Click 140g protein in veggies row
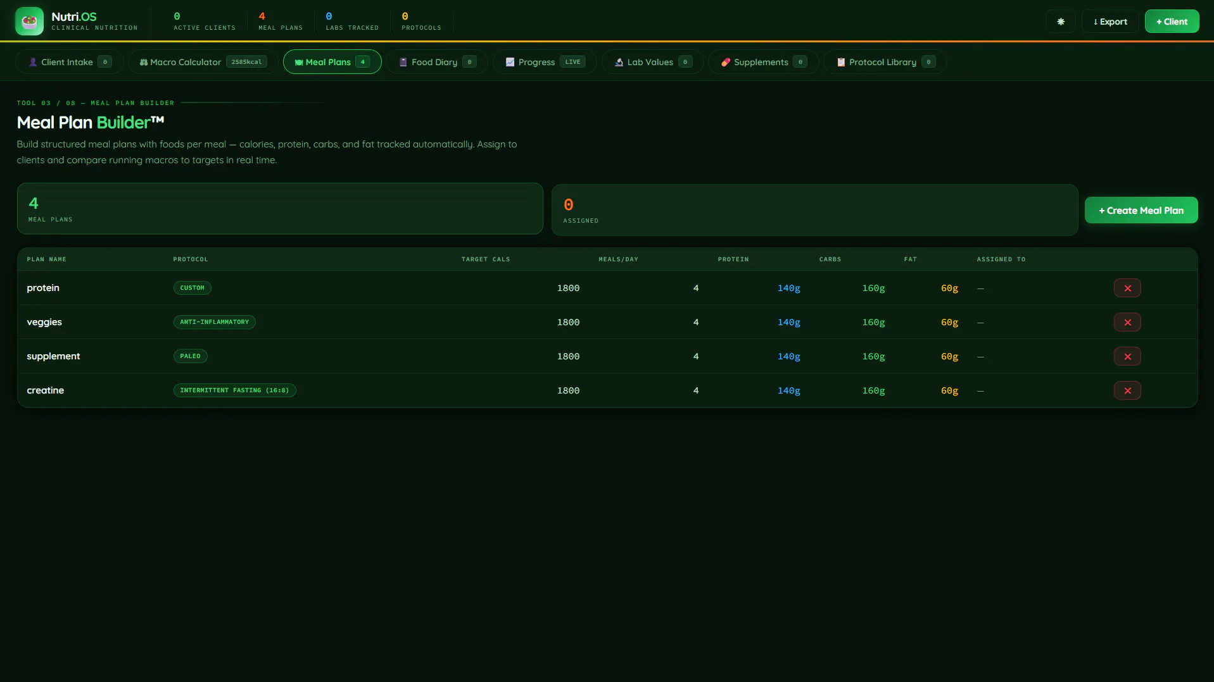The height and width of the screenshot is (682, 1214). coord(789,322)
